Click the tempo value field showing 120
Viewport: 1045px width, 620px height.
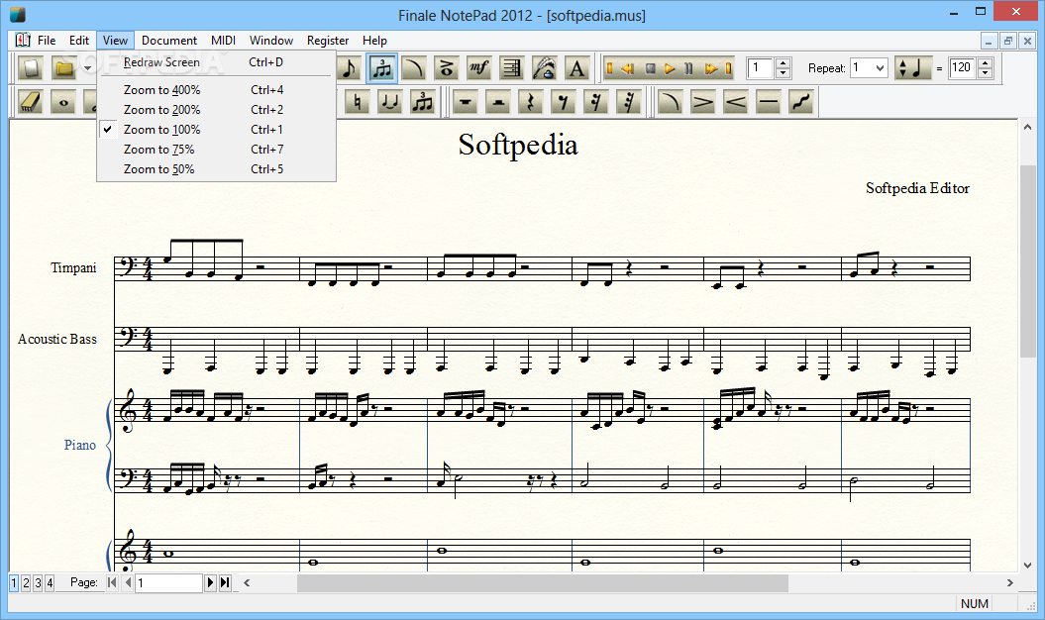click(x=963, y=68)
